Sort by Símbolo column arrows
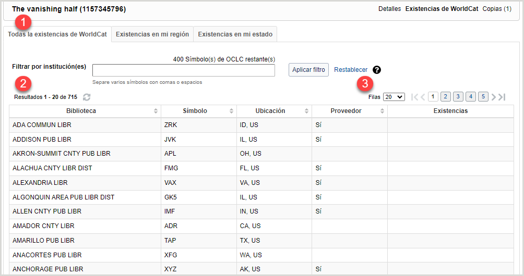This screenshot has width=524, height=276. (x=231, y=111)
